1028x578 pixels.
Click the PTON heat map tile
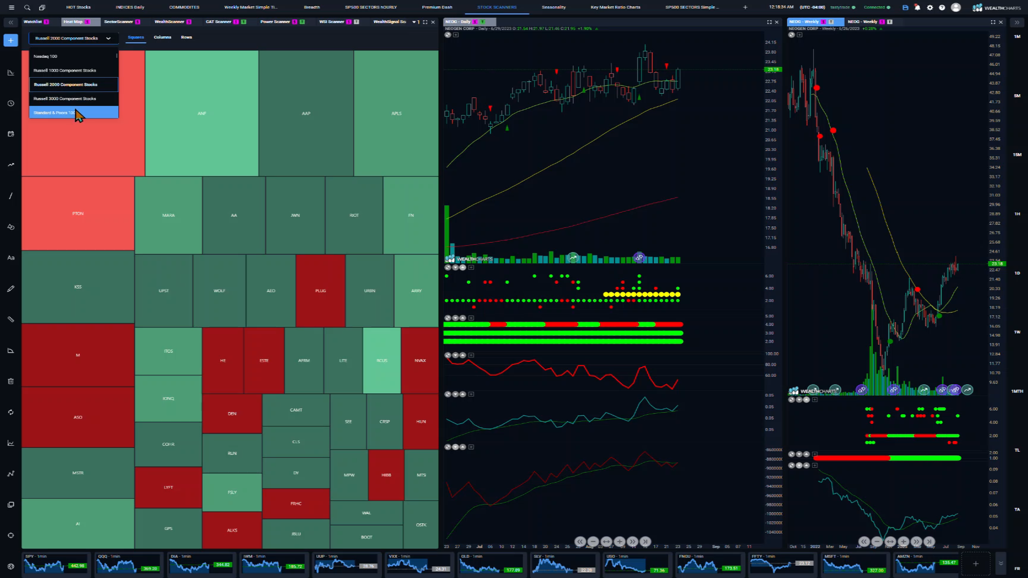pos(78,214)
